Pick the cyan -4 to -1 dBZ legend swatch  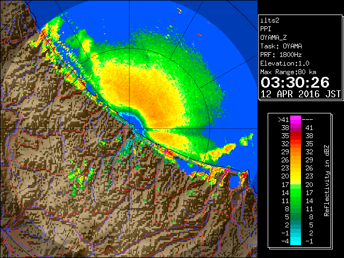[295, 241]
